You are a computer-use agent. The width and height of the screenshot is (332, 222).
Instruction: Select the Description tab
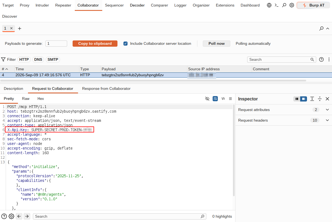[13, 88]
